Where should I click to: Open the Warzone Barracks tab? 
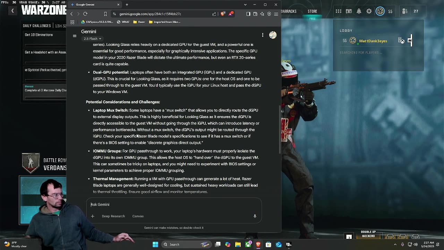[x=289, y=11]
